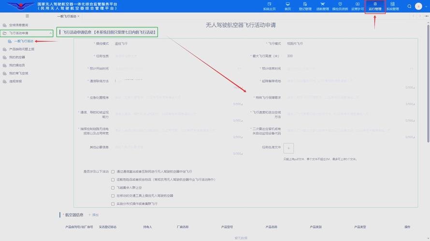Click the search magnifier icon
Screen dimensions: 430x241
409,6
